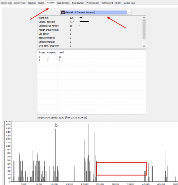Viewport: 178px width, 185px height.
Task: Select the Right click row
Action: point(90,18)
